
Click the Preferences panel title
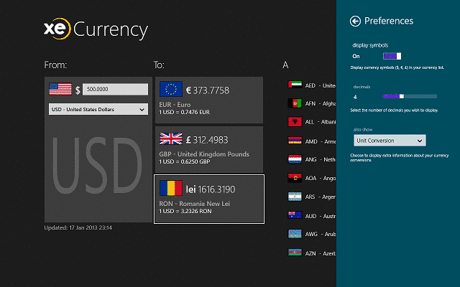[x=389, y=21]
